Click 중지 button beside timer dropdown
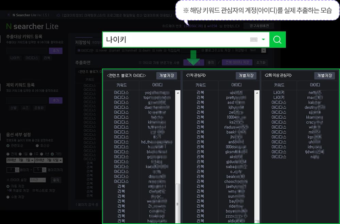The width and height of the screenshot is (340, 224). coord(56,180)
